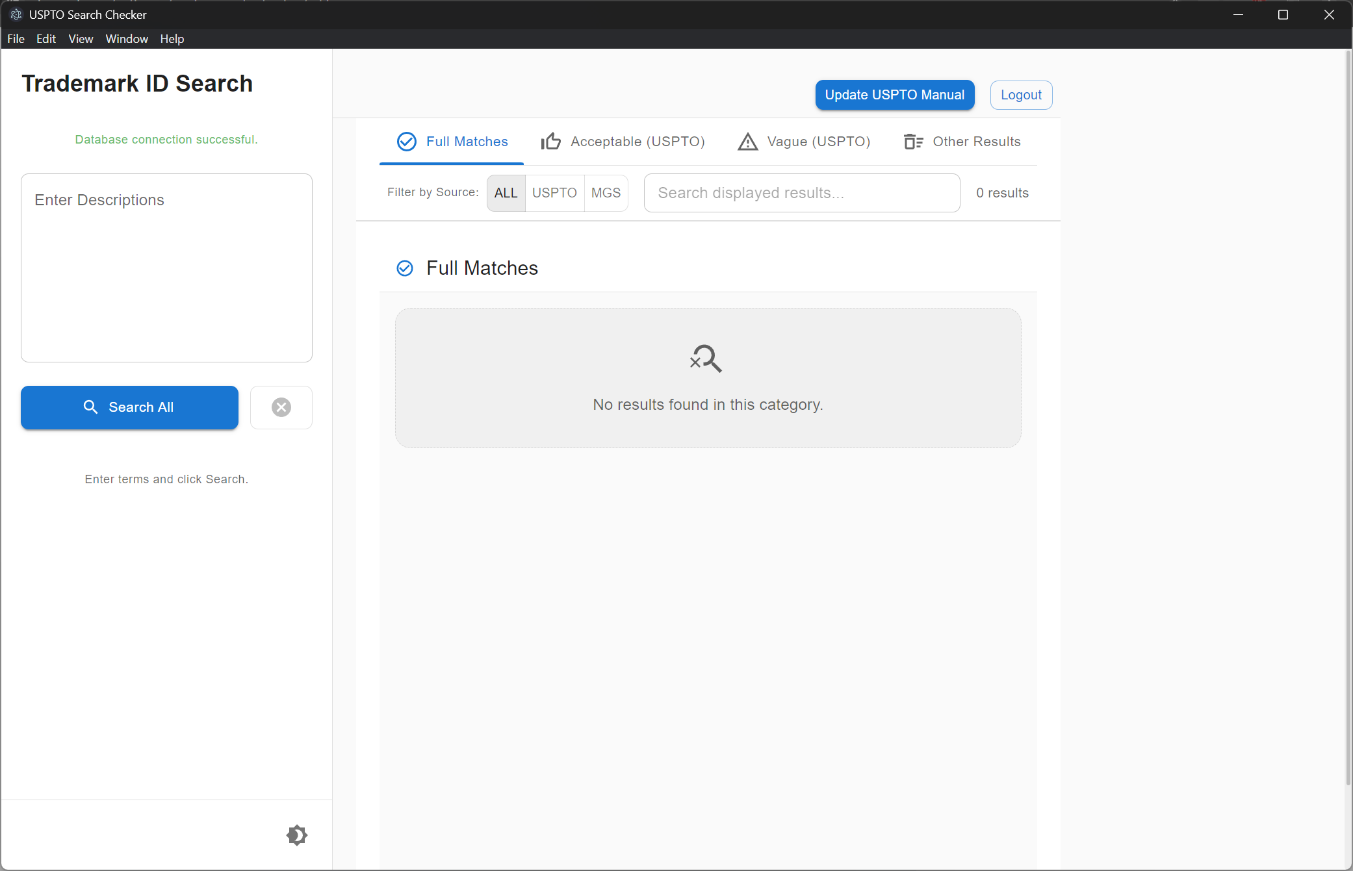The image size is (1353, 871).
Task: Filter results by MGS source
Action: click(606, 193)
